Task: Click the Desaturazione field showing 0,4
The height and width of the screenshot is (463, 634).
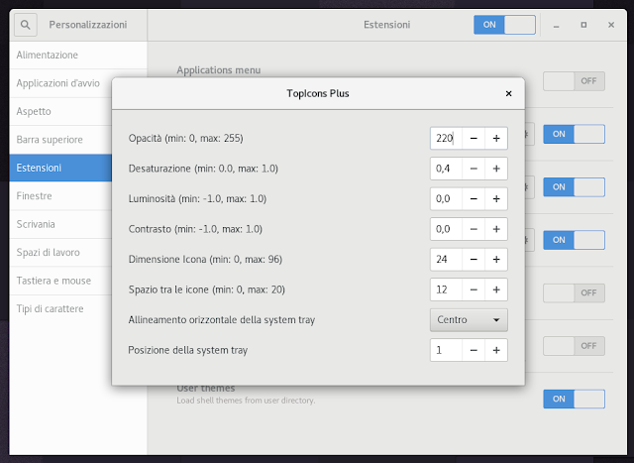Action: (446, 169)
